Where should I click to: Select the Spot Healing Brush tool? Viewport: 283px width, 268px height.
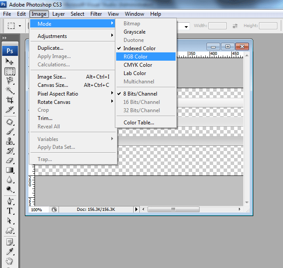(x=10, y=122)
